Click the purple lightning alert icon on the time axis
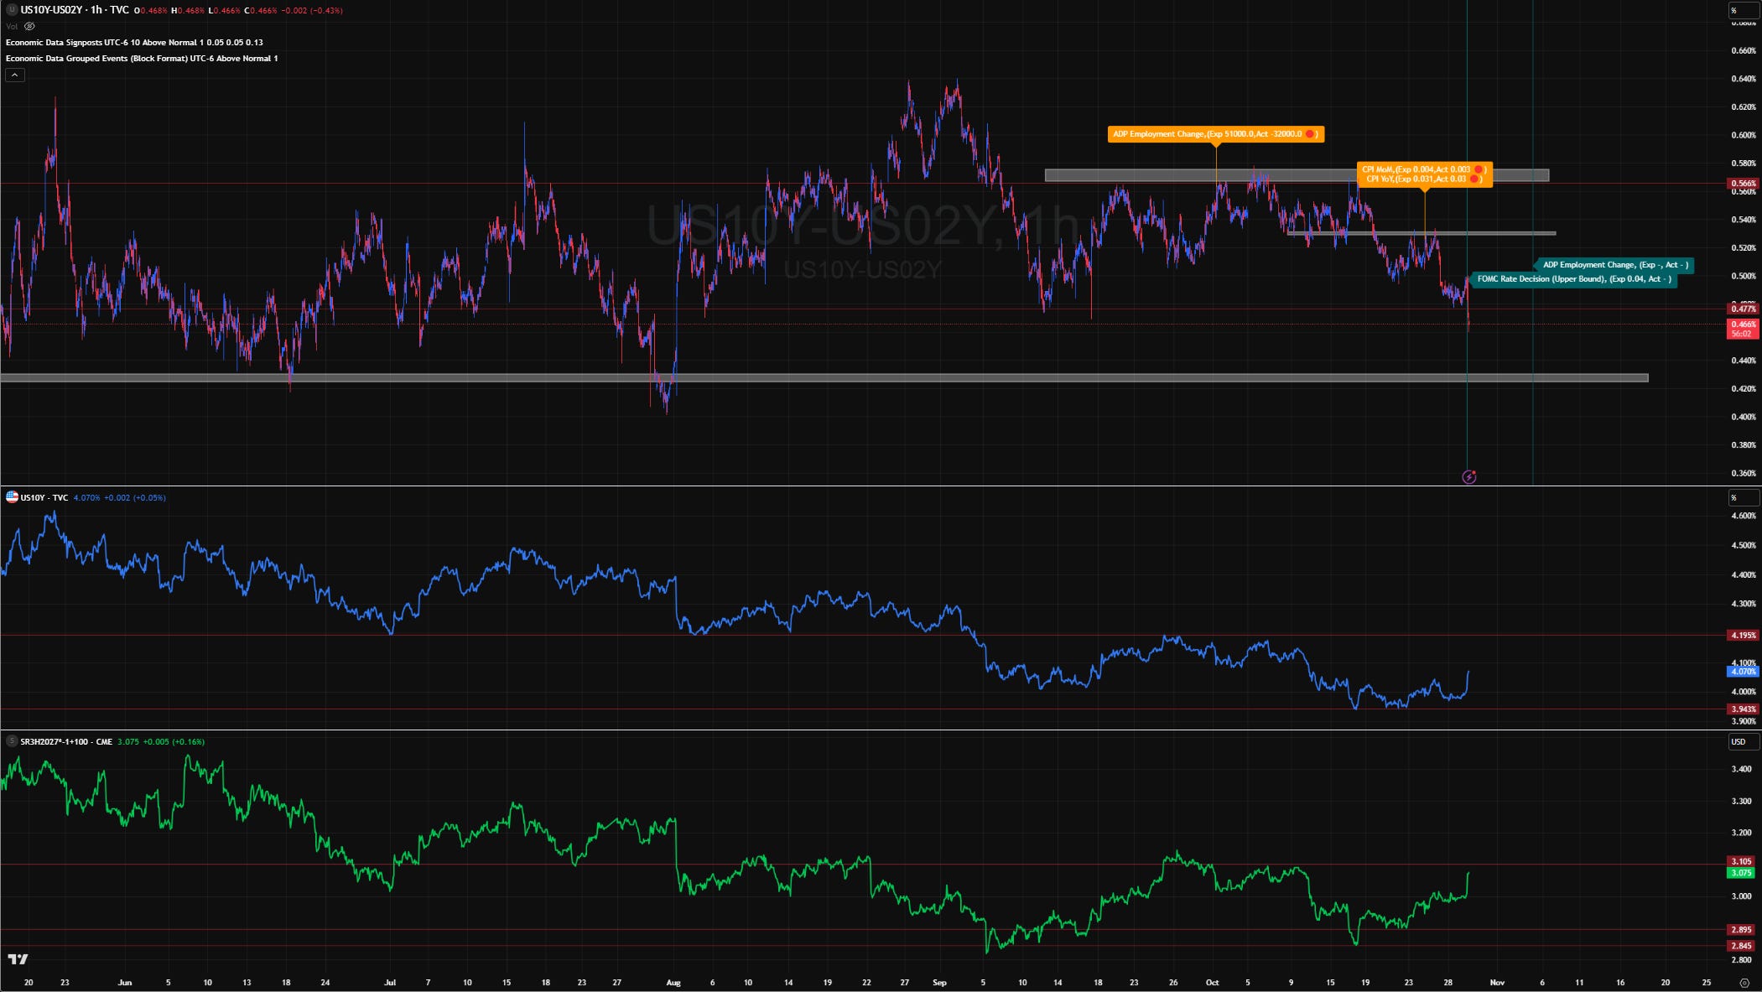1762x992 pixels. (x=1468, y=477)
